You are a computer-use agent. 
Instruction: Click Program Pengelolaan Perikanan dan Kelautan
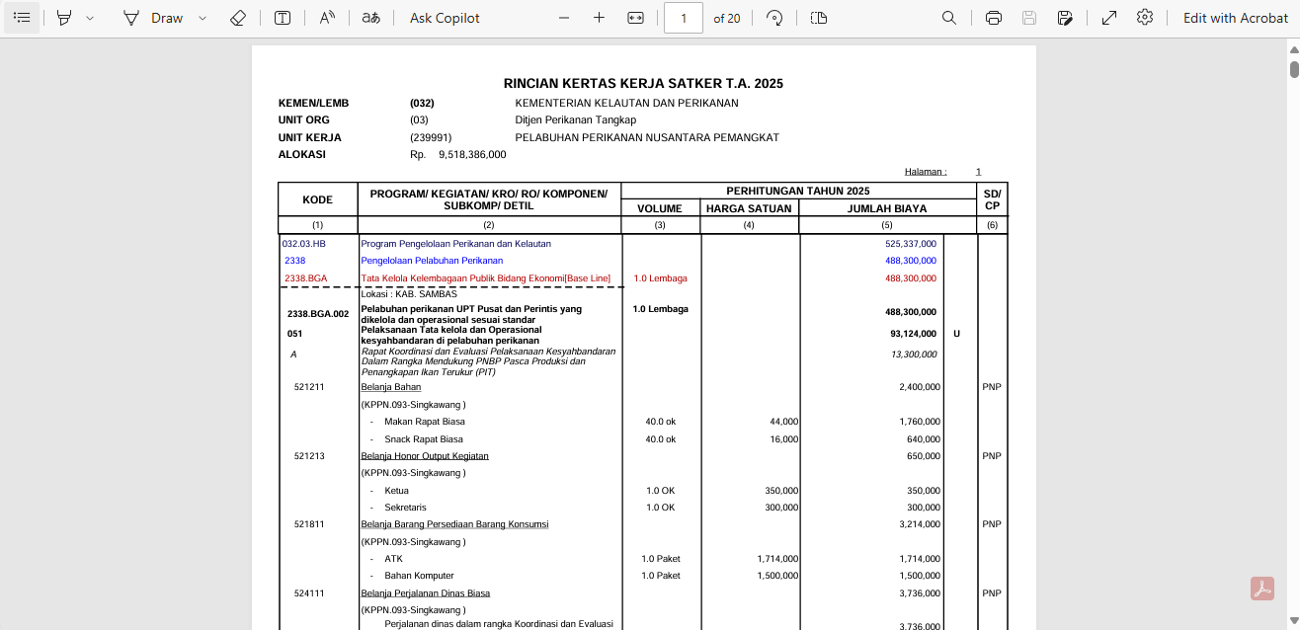pos(456,244)
